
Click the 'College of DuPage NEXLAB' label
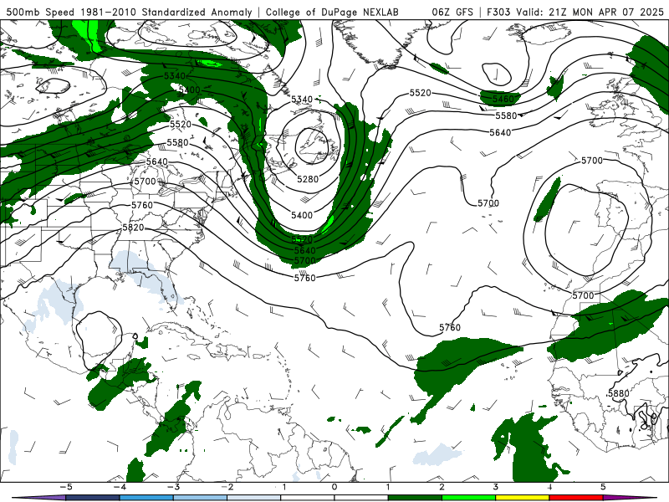tap(332, 12)
